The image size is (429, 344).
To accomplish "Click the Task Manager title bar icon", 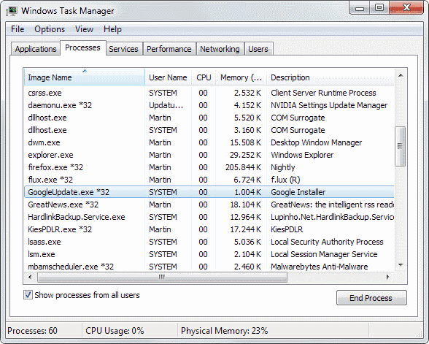I will pyautogui.click(x=12, y=11).
